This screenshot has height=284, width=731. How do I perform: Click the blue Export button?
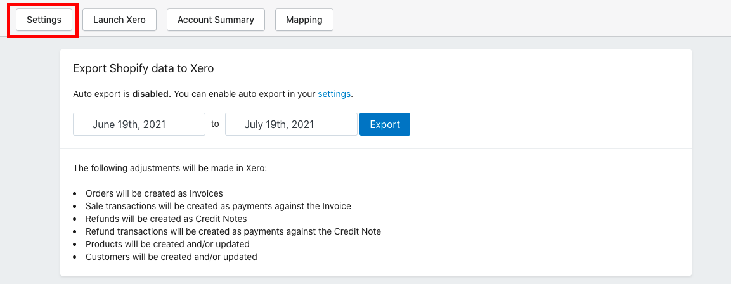click(385, 124)
